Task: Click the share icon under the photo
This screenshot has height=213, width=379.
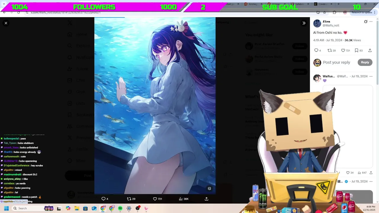Action: tap(206, 199)
